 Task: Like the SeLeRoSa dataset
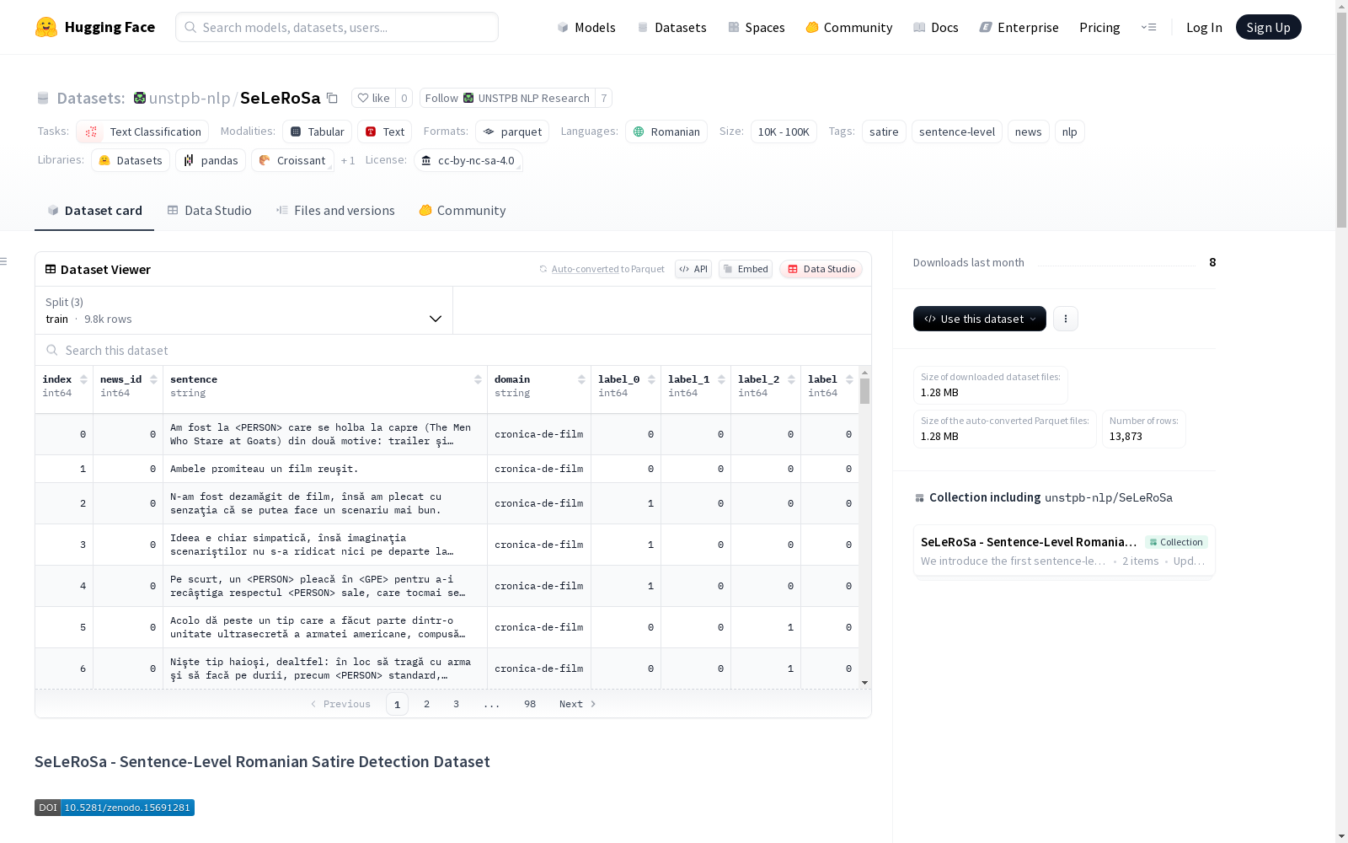click(373, 98)
